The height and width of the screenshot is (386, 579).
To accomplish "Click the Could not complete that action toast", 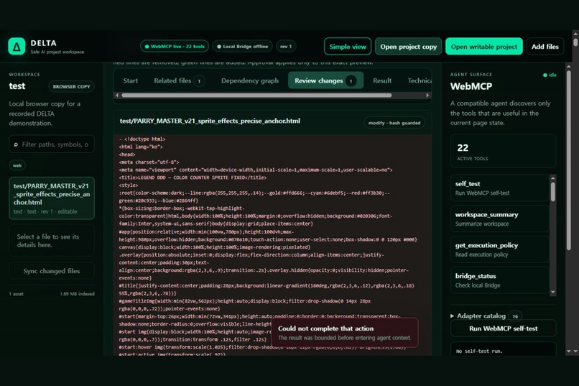I will pos(345,332).
